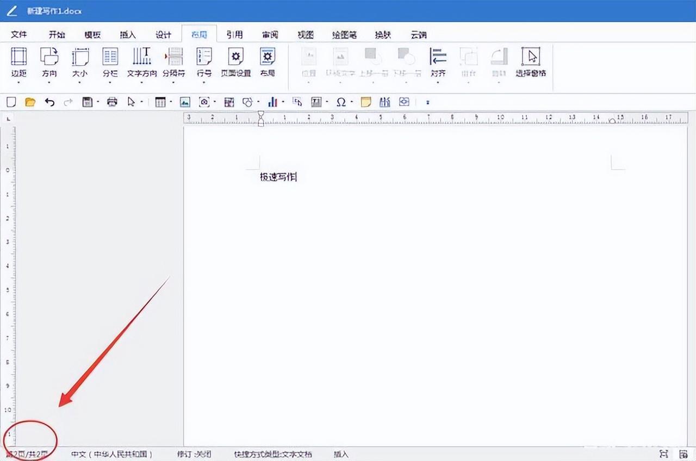This screenshot has width=696, height=461.
Task: Switch to the 审阅 review tab
Action: [270, 34]
